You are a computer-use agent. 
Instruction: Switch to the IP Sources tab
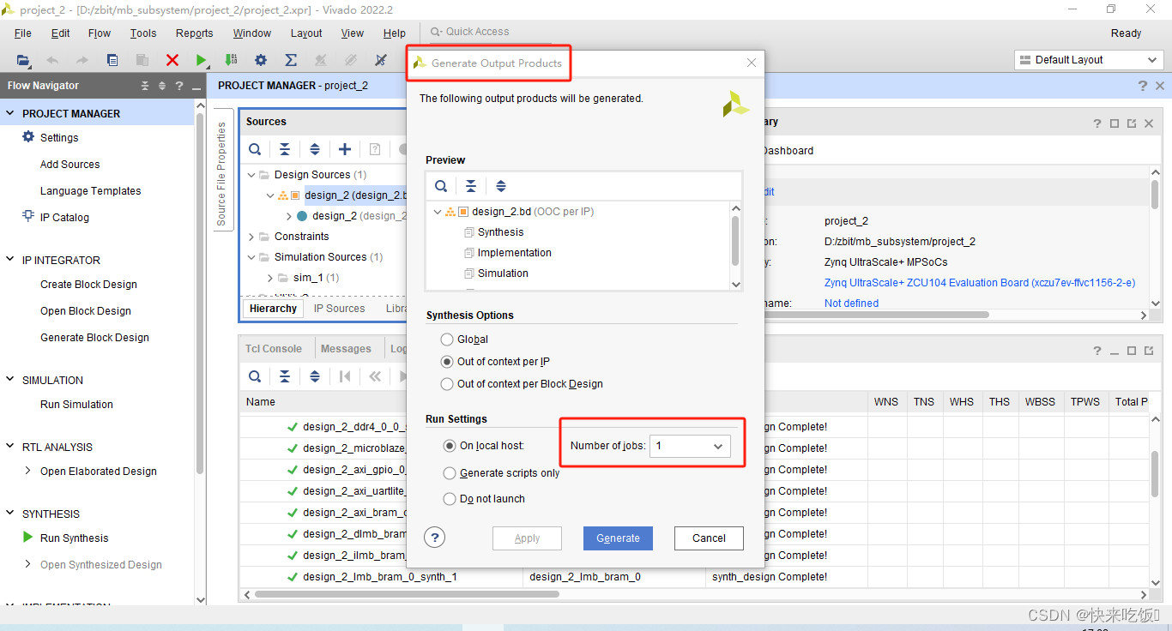[x=338, y=308]
